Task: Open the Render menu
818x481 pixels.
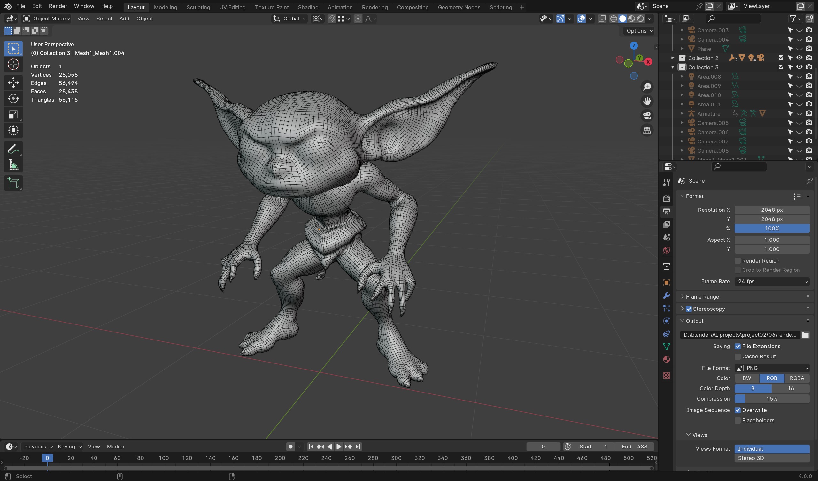Action: click(58, 6)
